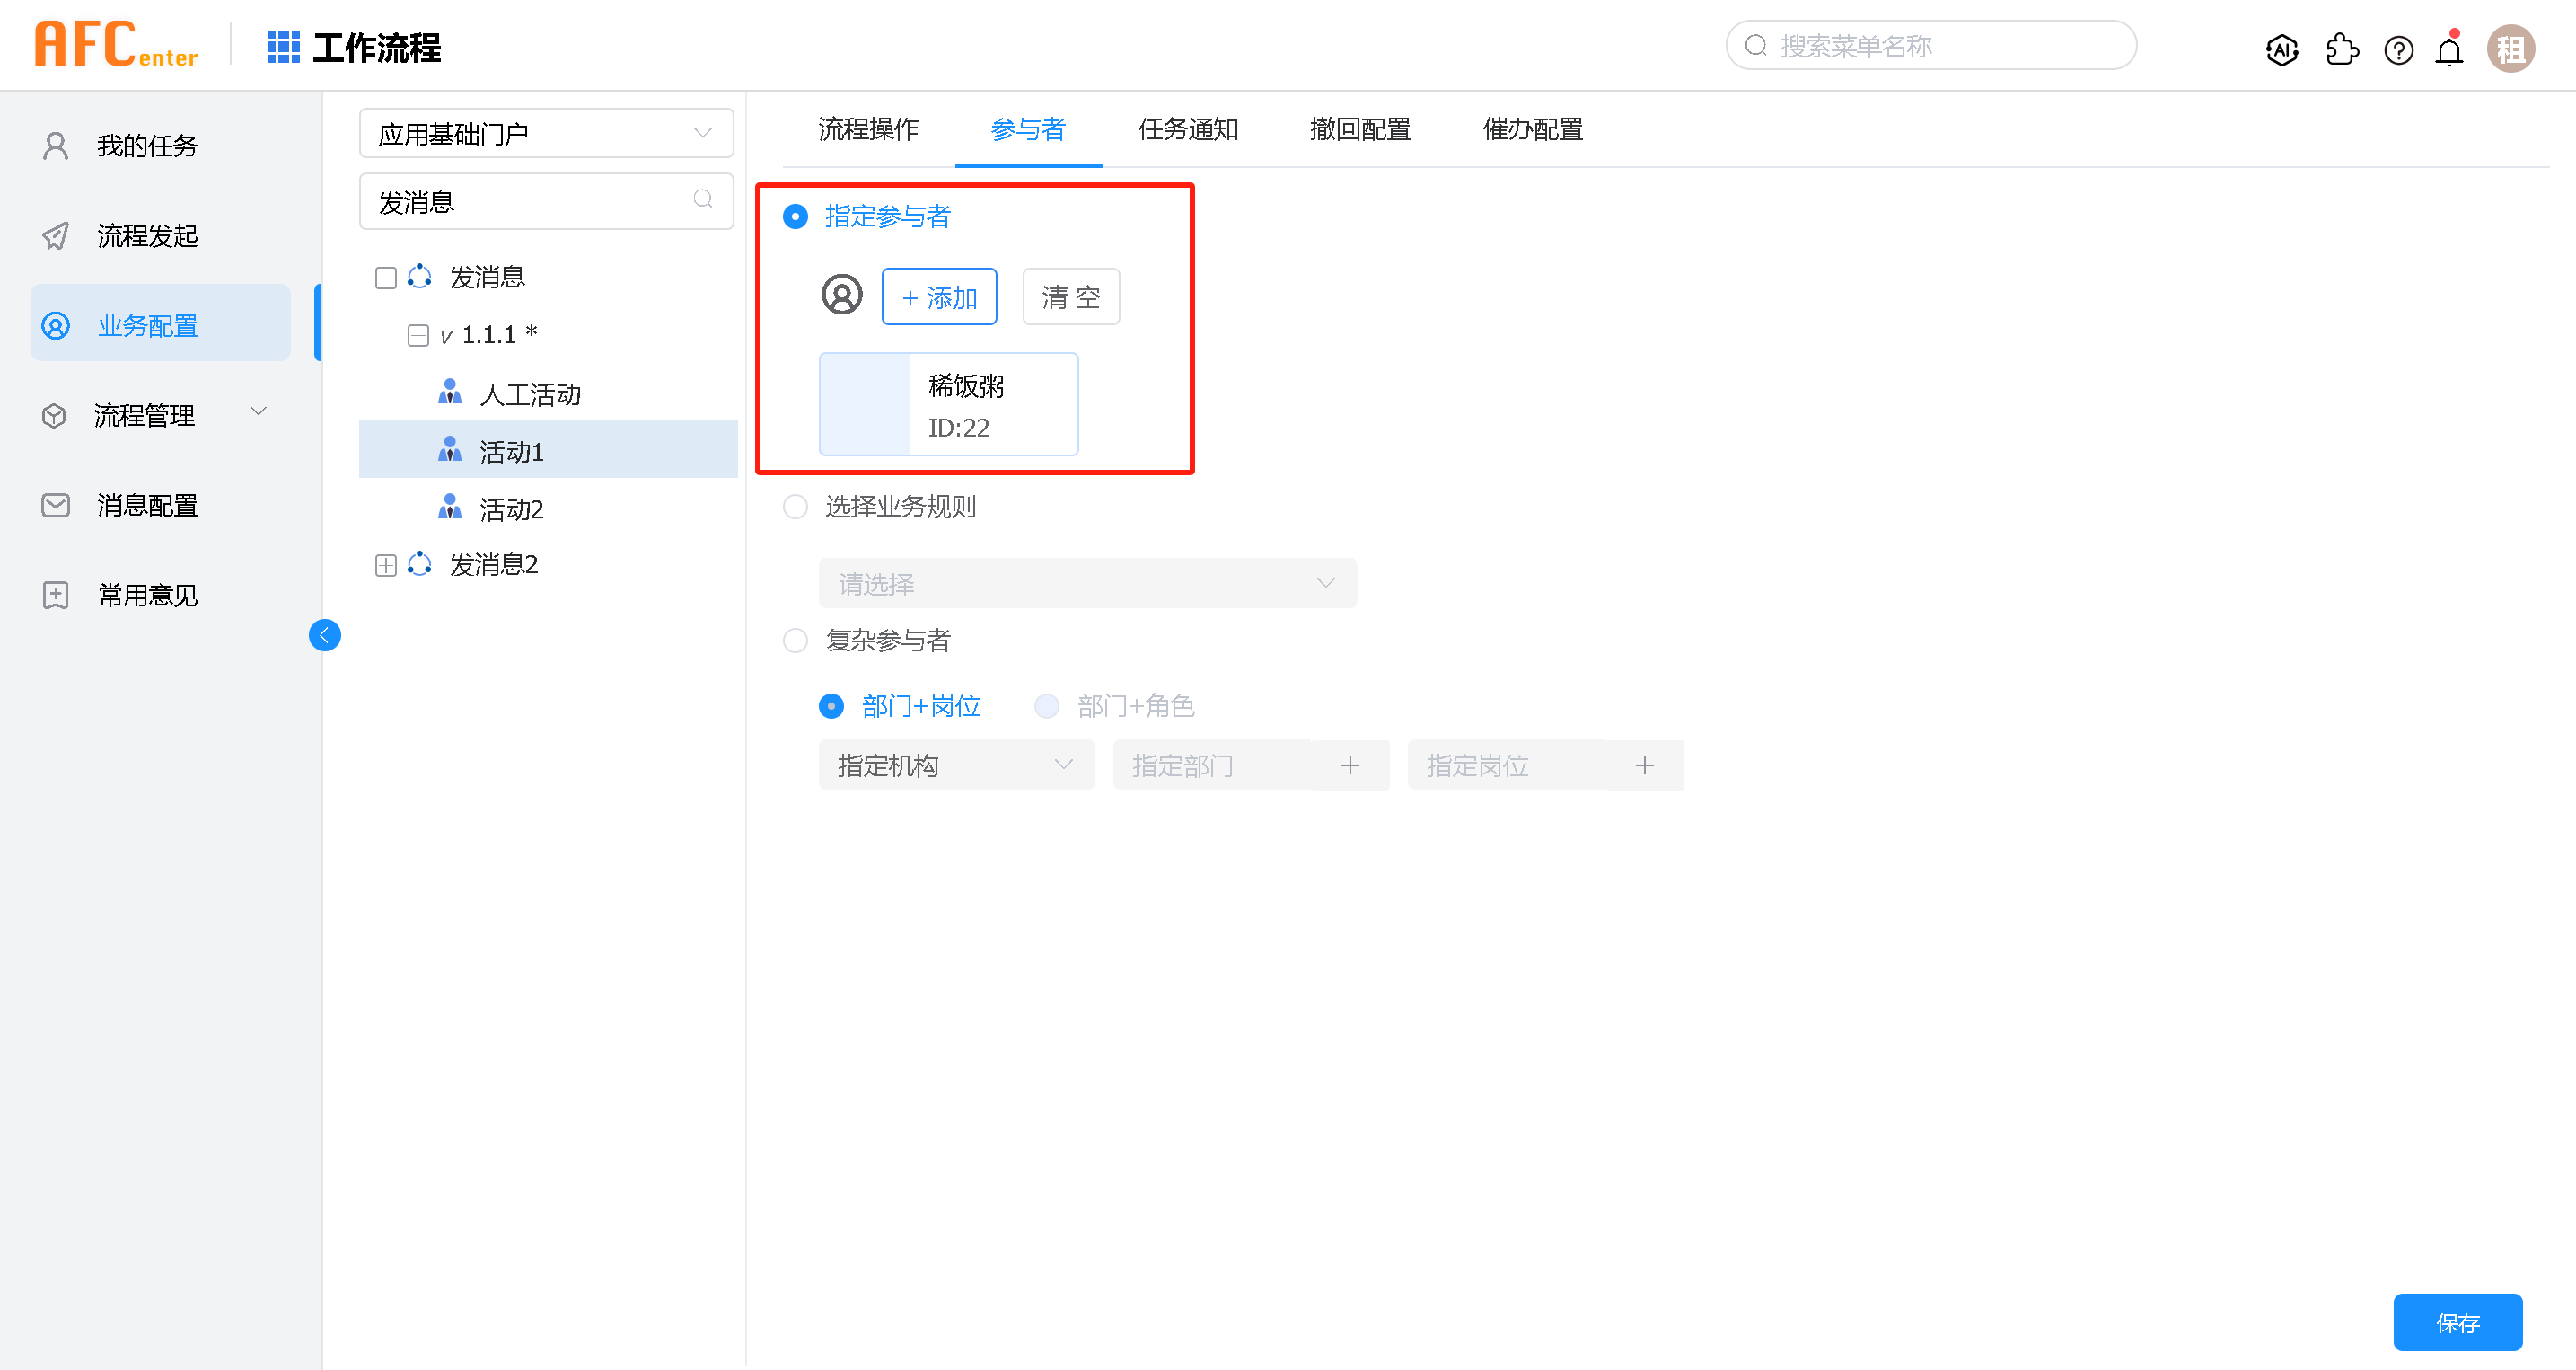
Task: Open the help question mark icon
Action: [2398, 49]
